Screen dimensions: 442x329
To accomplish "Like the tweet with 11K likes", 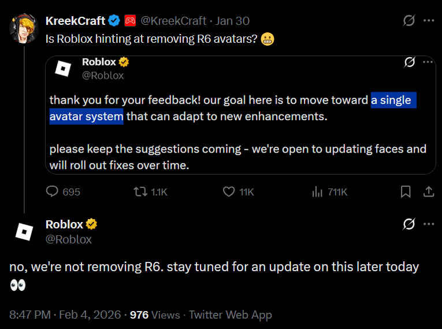I will [229, 192].
